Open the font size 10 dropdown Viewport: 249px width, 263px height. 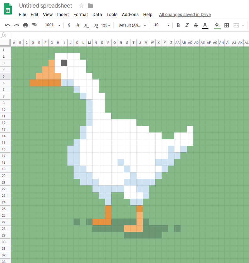pyautogui.click(x=162, y=25)
